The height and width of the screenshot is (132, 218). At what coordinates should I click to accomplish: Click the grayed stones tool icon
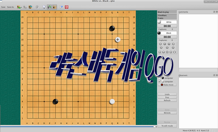click(25, 7)
